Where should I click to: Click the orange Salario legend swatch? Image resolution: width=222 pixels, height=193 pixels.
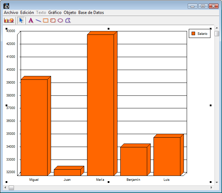click(x=193, y=34)
